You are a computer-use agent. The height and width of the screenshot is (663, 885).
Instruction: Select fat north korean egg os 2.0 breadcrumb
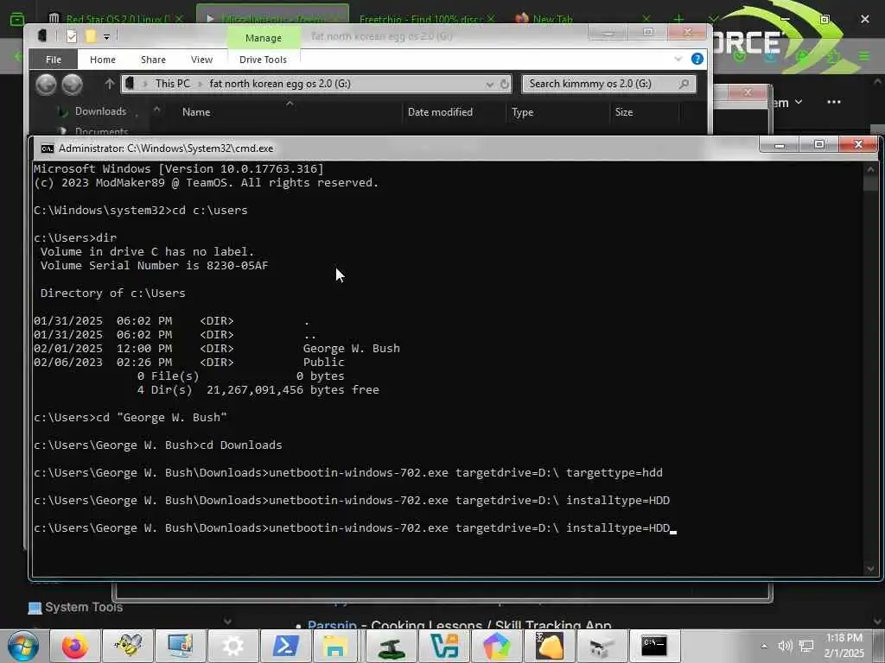(280, 84)
